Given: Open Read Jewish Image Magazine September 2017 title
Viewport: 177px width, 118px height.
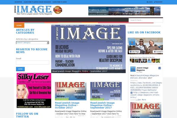Looking at the screenshot, I should [x=102, y=105].
